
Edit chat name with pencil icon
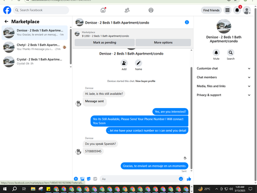click(x=138, y=63)
